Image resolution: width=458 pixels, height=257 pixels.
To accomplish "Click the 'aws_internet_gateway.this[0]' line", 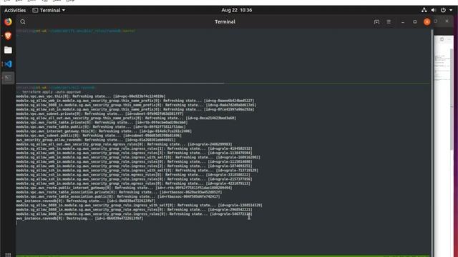I will 104,131.
